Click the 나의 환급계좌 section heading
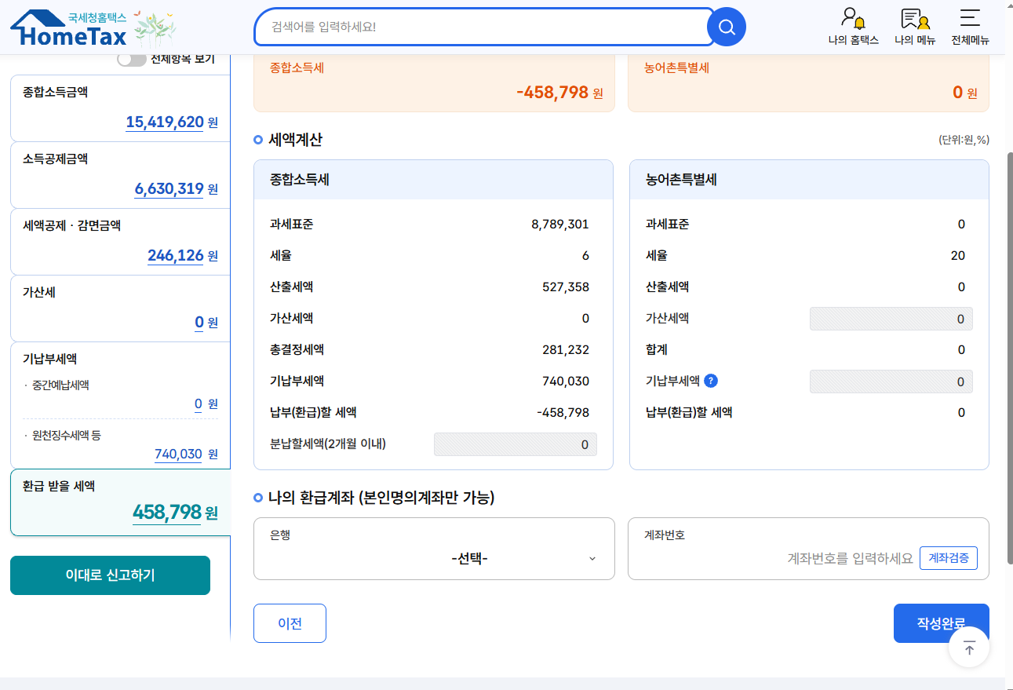Screen dimensions: 1013x690 pos(381,498)
